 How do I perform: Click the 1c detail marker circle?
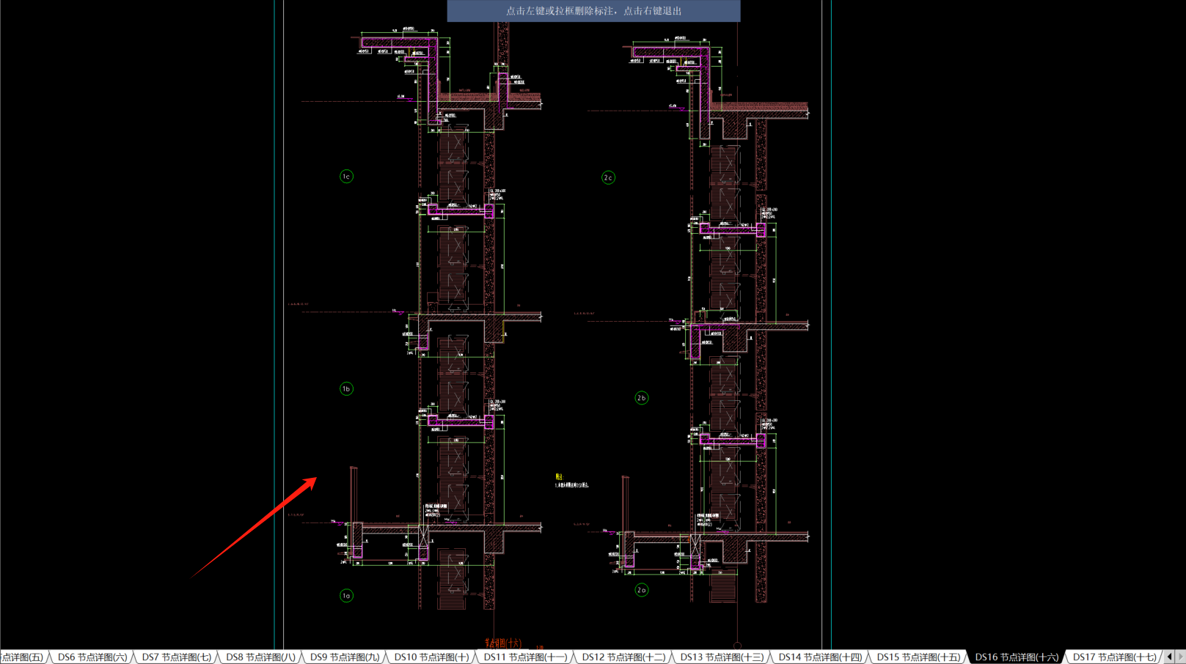pos(346,177)
